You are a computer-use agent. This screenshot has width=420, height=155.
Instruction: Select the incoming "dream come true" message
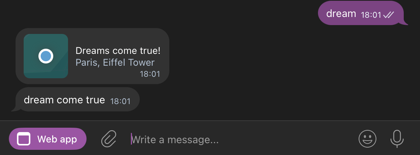tap(64, 100)
